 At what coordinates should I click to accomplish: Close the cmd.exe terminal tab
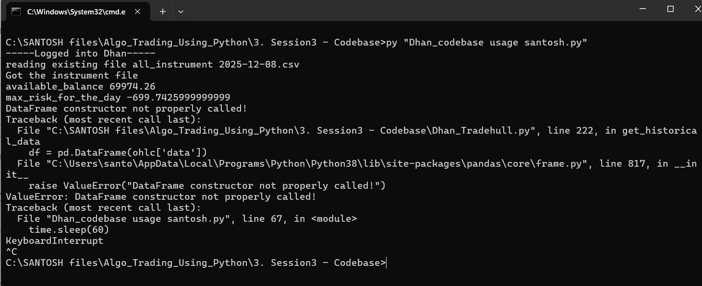click(x=138, y=11)
